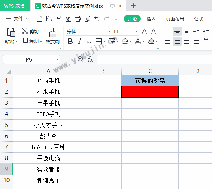Viewport: 212px width, 189px height.
Task: Toggle align text left
Action: pos(168,41)
